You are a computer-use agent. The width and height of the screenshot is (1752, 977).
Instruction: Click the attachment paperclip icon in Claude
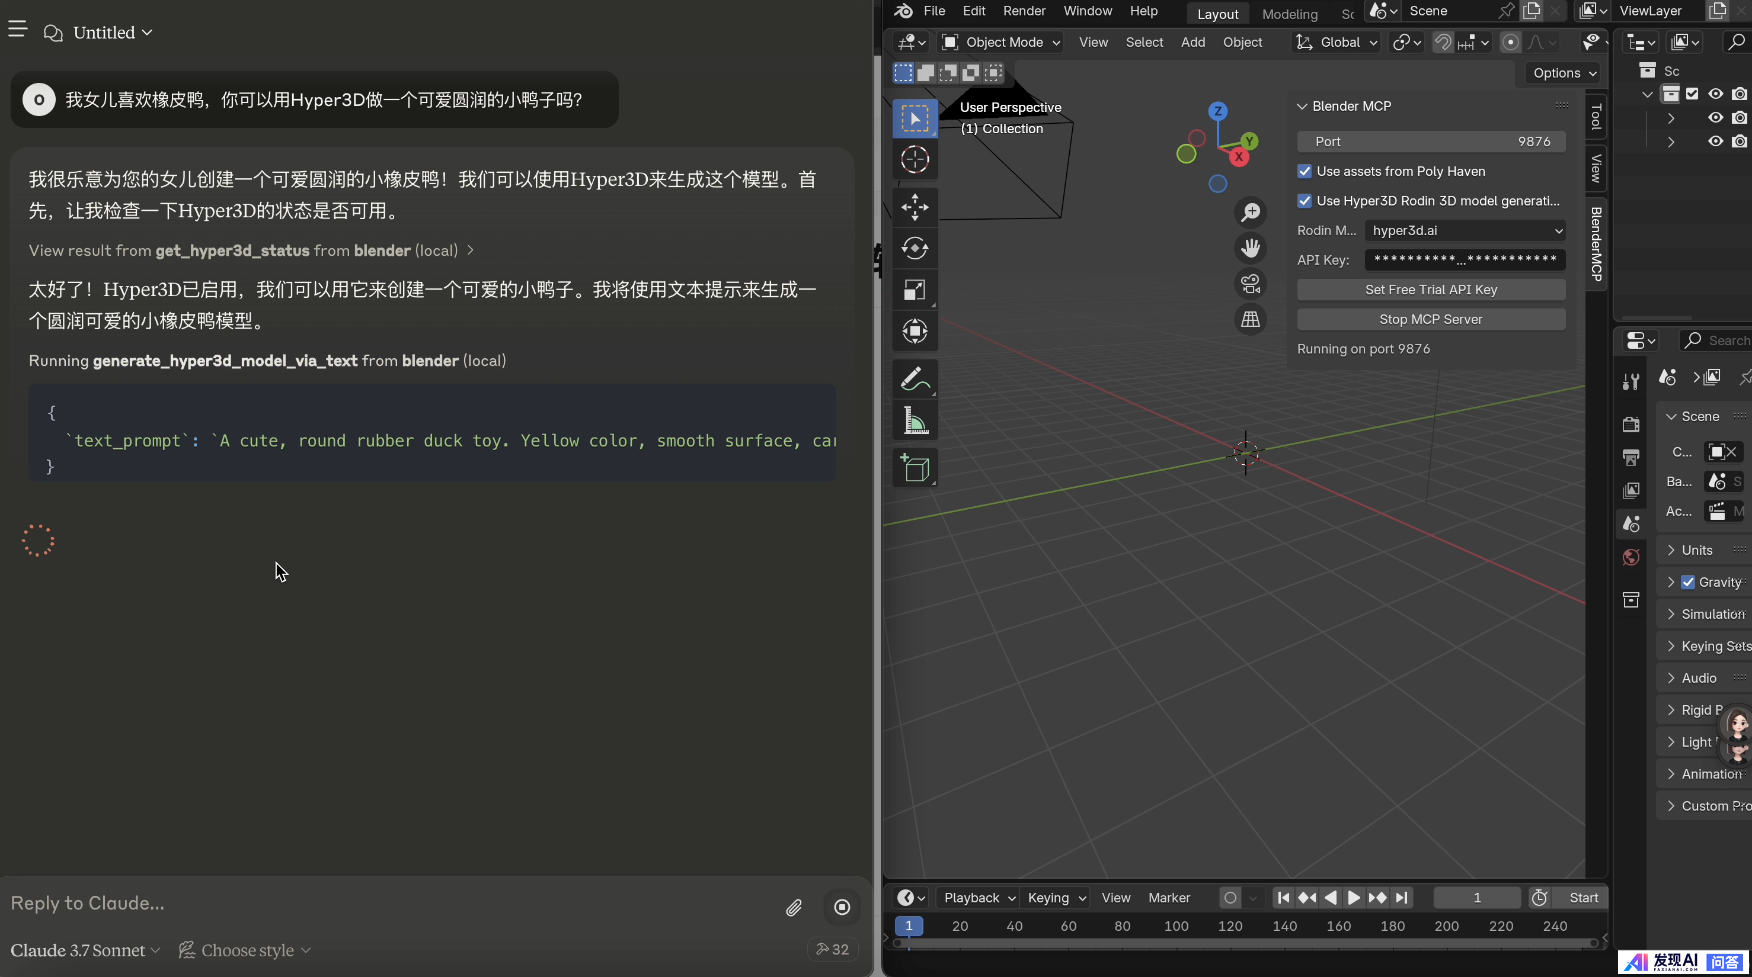(794, 908)
